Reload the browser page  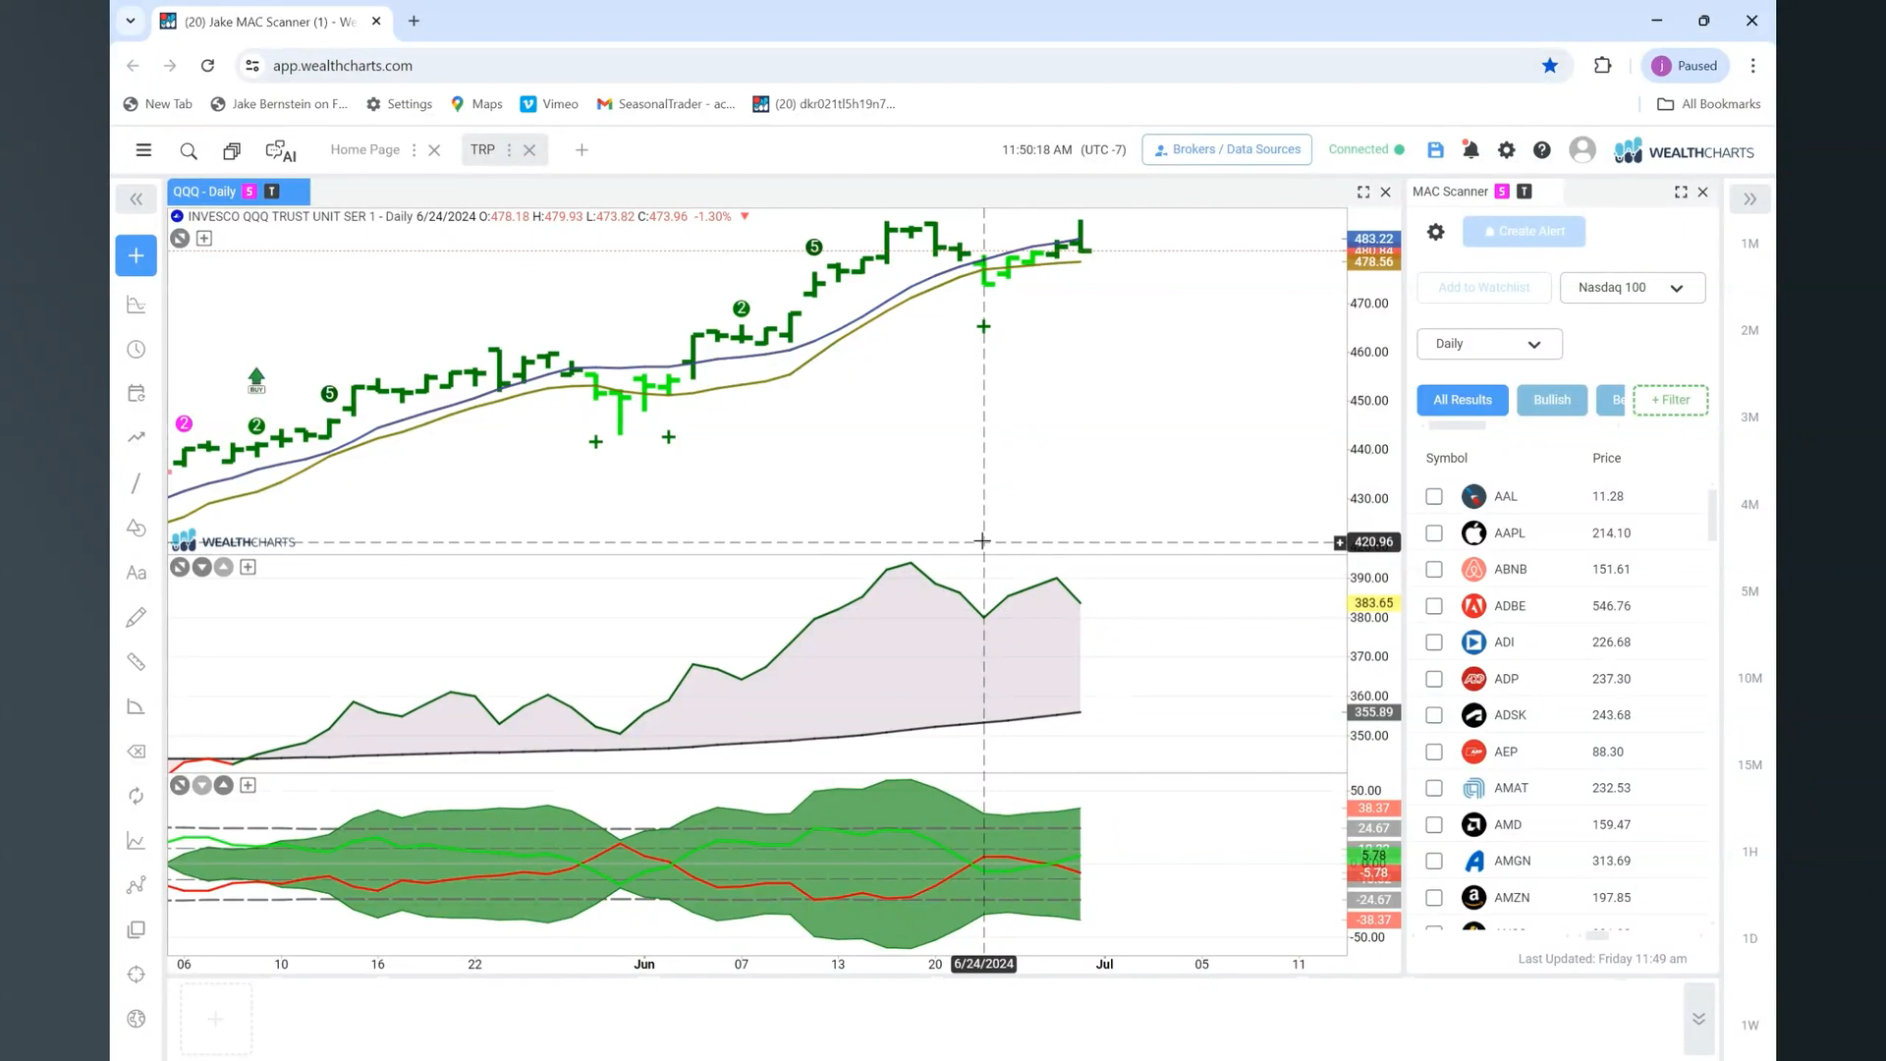click(x=207, y=66)
